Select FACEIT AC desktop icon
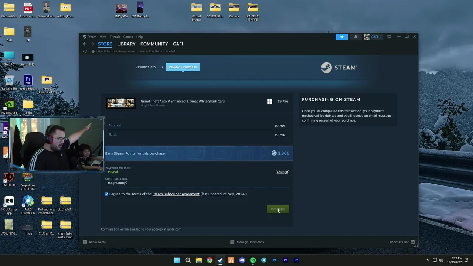The width and height of the screenshot is (473, 266). tap(9, 180)
